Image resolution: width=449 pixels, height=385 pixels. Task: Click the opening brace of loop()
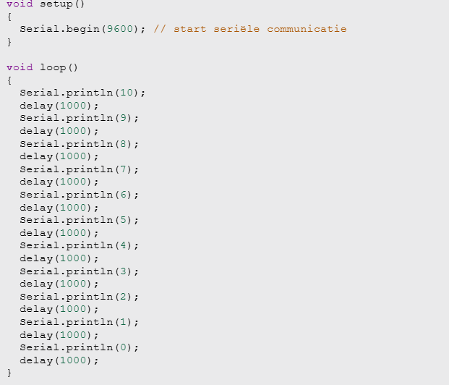pyautogui.click(x=9, y=80)
